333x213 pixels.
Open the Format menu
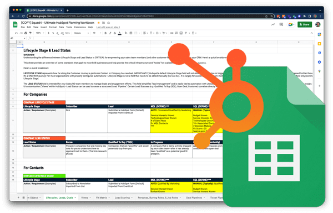[x=53, y=27]
